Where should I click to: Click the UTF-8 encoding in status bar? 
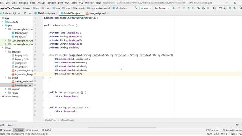224,134
